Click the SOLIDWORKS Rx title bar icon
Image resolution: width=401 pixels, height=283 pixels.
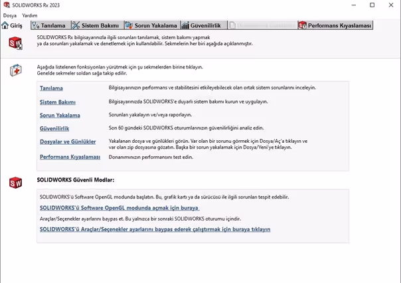[7, 5]
